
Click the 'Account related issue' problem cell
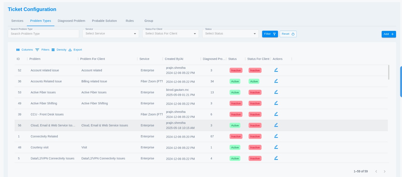pos(45,70)
